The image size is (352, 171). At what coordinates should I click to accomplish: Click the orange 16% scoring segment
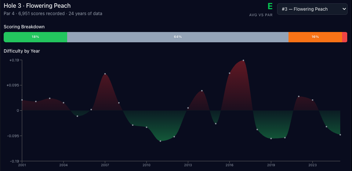(315, 37)
